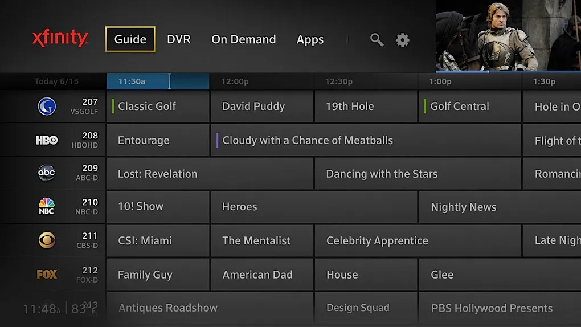Viewport: 581px width, 327px height.
Task: Select the FOX channel logo
Action: [47, 275]
